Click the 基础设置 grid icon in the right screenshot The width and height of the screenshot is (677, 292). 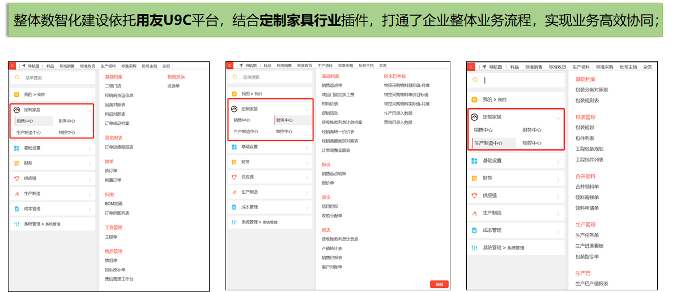[x=474, y=160]
